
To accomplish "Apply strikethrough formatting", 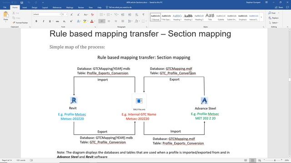I will point(57,21).
